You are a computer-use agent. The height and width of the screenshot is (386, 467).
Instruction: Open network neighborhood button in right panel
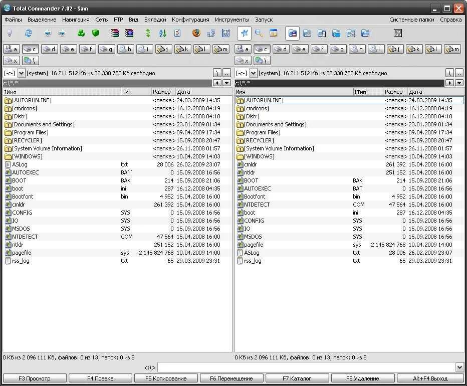263,61
